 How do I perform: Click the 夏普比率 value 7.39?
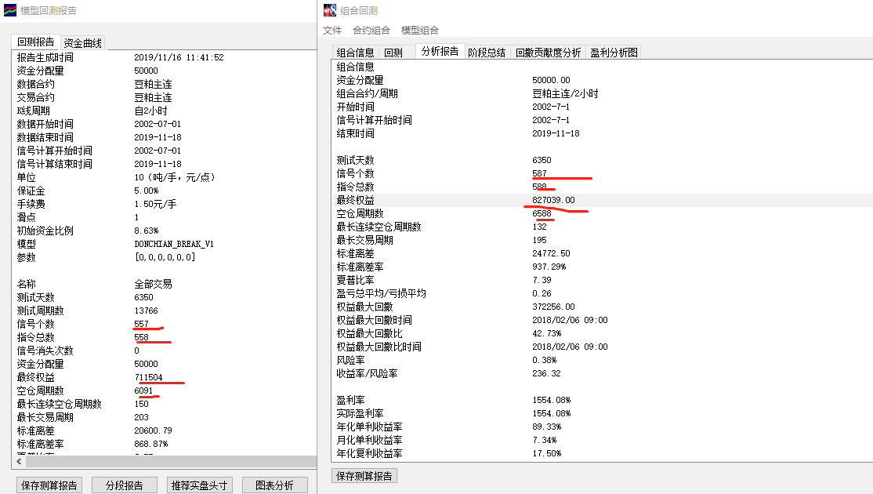pyautogui.click(x=542, y=280)
